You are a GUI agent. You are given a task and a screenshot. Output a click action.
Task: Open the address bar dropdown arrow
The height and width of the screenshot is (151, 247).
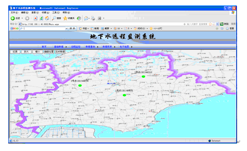[217, 24]
